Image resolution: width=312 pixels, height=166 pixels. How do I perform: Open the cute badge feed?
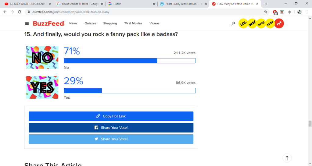point(270,23)
